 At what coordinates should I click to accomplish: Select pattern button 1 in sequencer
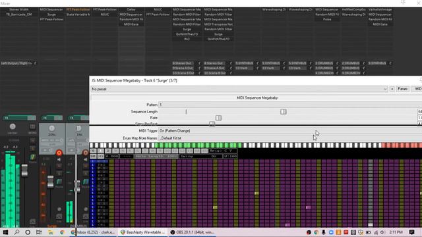[100, 151]
